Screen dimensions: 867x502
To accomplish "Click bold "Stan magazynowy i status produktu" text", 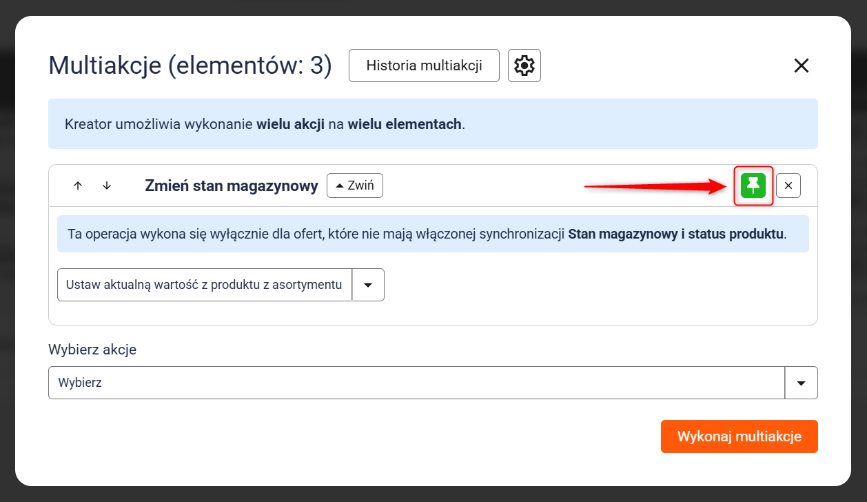I will tap(675, 234).
